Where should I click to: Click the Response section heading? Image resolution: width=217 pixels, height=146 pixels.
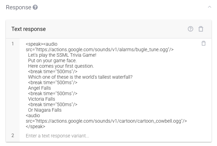(19, 7)
